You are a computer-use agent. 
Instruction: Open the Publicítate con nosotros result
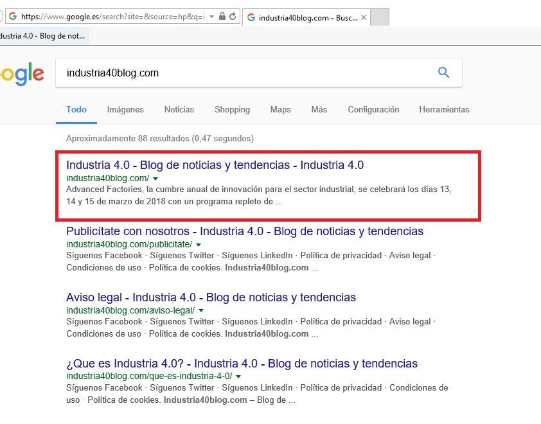tap(245, 231)
